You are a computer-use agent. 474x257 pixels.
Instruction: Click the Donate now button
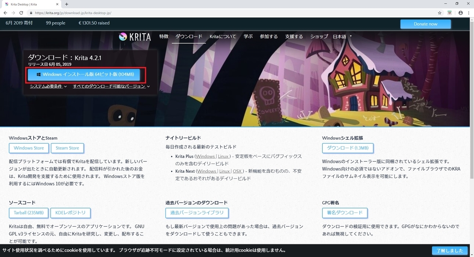coord(425,24)
